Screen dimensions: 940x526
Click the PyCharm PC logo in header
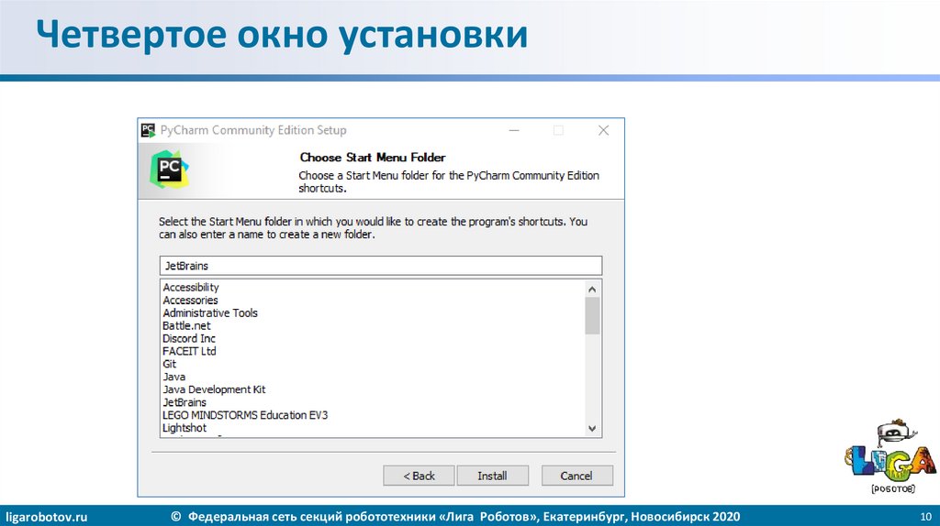click(170, 170)
